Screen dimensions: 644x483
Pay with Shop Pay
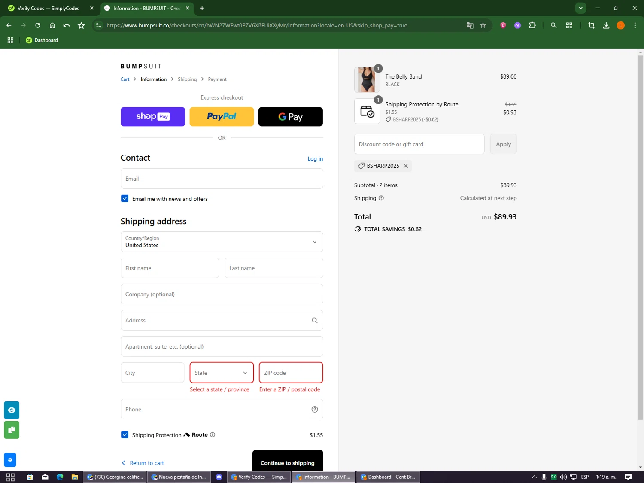coord(153,116)
